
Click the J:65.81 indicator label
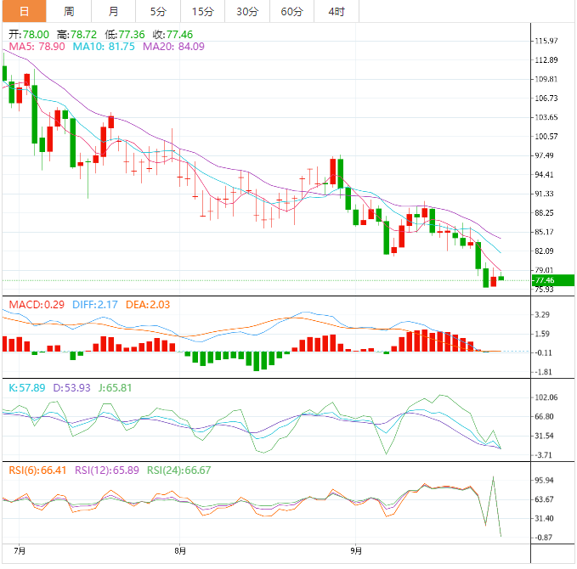[115, 387]
